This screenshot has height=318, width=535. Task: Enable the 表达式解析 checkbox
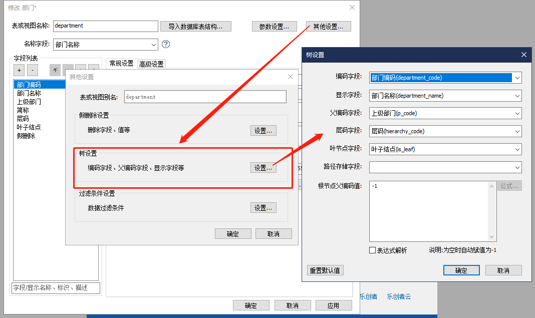click(x=372, y=250)
